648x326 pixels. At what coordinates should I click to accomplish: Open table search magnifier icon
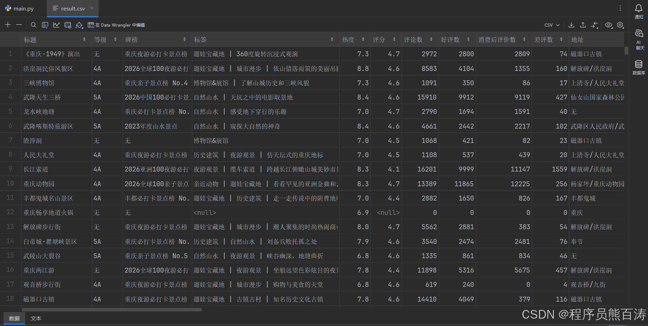(34, 25)
